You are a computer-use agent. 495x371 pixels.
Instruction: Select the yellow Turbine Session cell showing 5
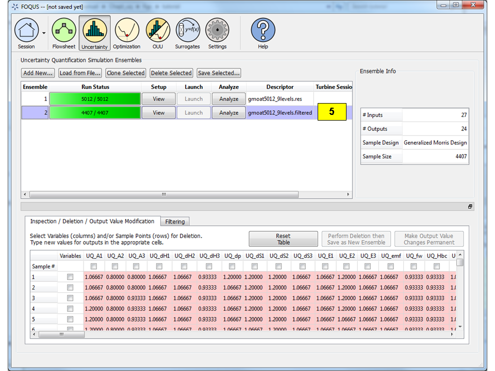(x=332, y=112)
